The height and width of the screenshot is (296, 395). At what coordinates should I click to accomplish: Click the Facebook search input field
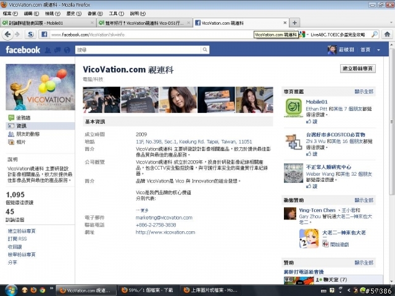(138, 50)
